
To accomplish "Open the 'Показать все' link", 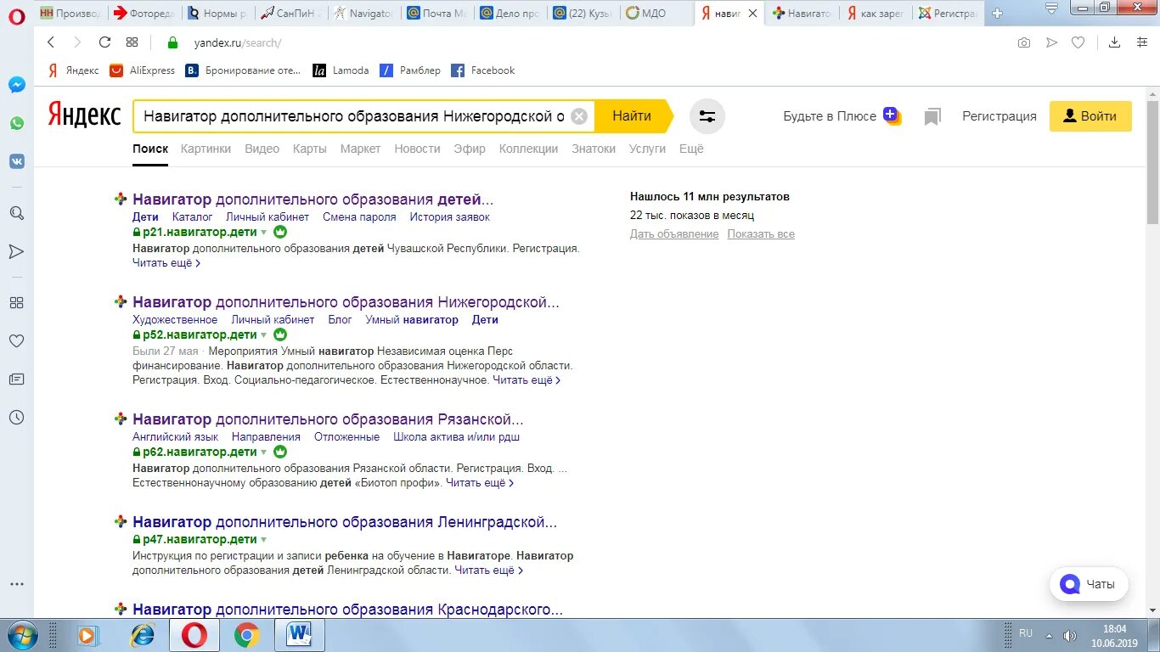I will coord(761,234).
